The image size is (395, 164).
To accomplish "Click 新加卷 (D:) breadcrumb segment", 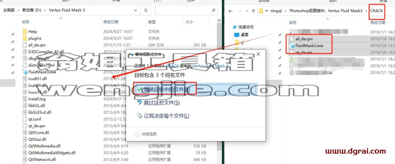I will click(x=32, y=10).
